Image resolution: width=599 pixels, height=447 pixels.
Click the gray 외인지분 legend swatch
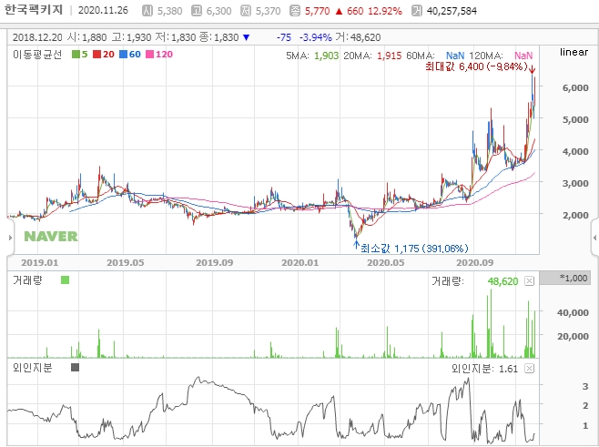(x=76, y=368)
